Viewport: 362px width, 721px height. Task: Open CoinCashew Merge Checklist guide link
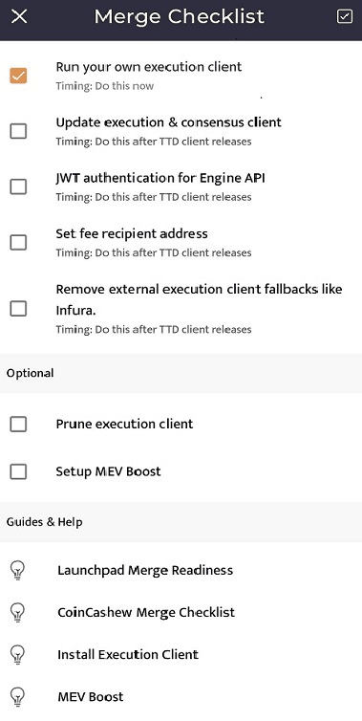pos(146,613)
